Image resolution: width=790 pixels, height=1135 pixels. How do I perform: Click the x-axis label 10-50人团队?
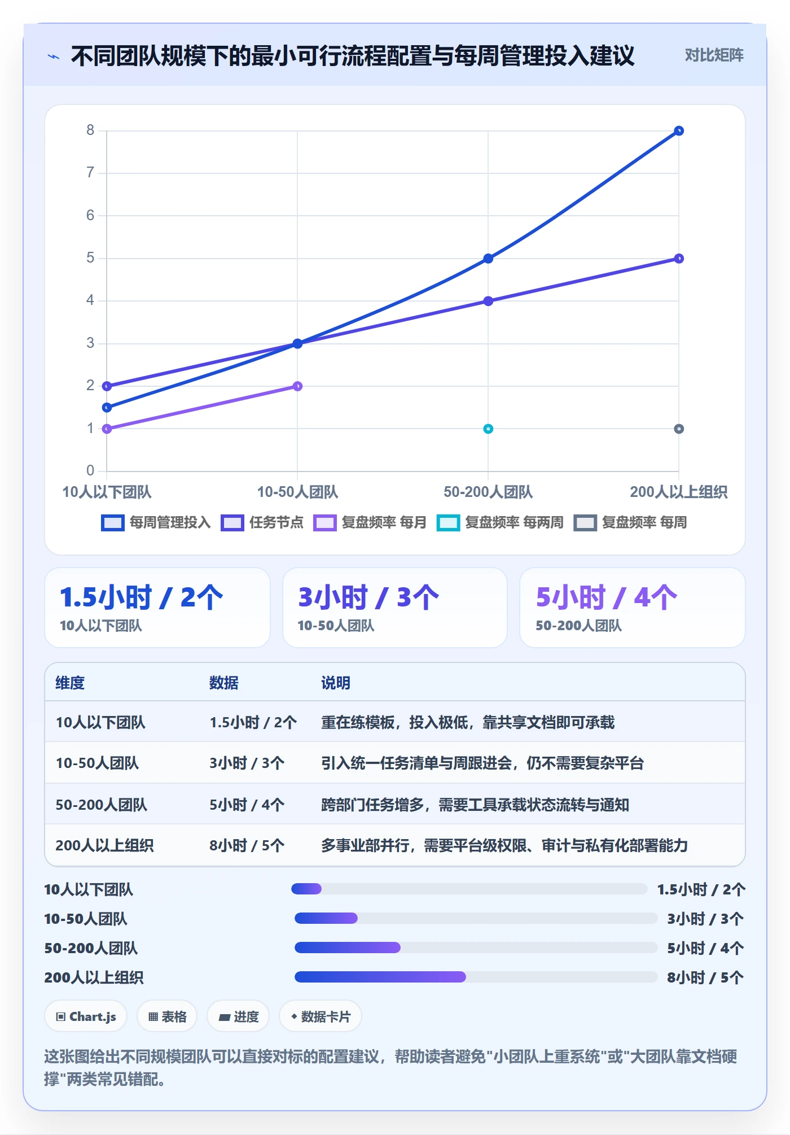pyautogui.click(x=297, y=492)
